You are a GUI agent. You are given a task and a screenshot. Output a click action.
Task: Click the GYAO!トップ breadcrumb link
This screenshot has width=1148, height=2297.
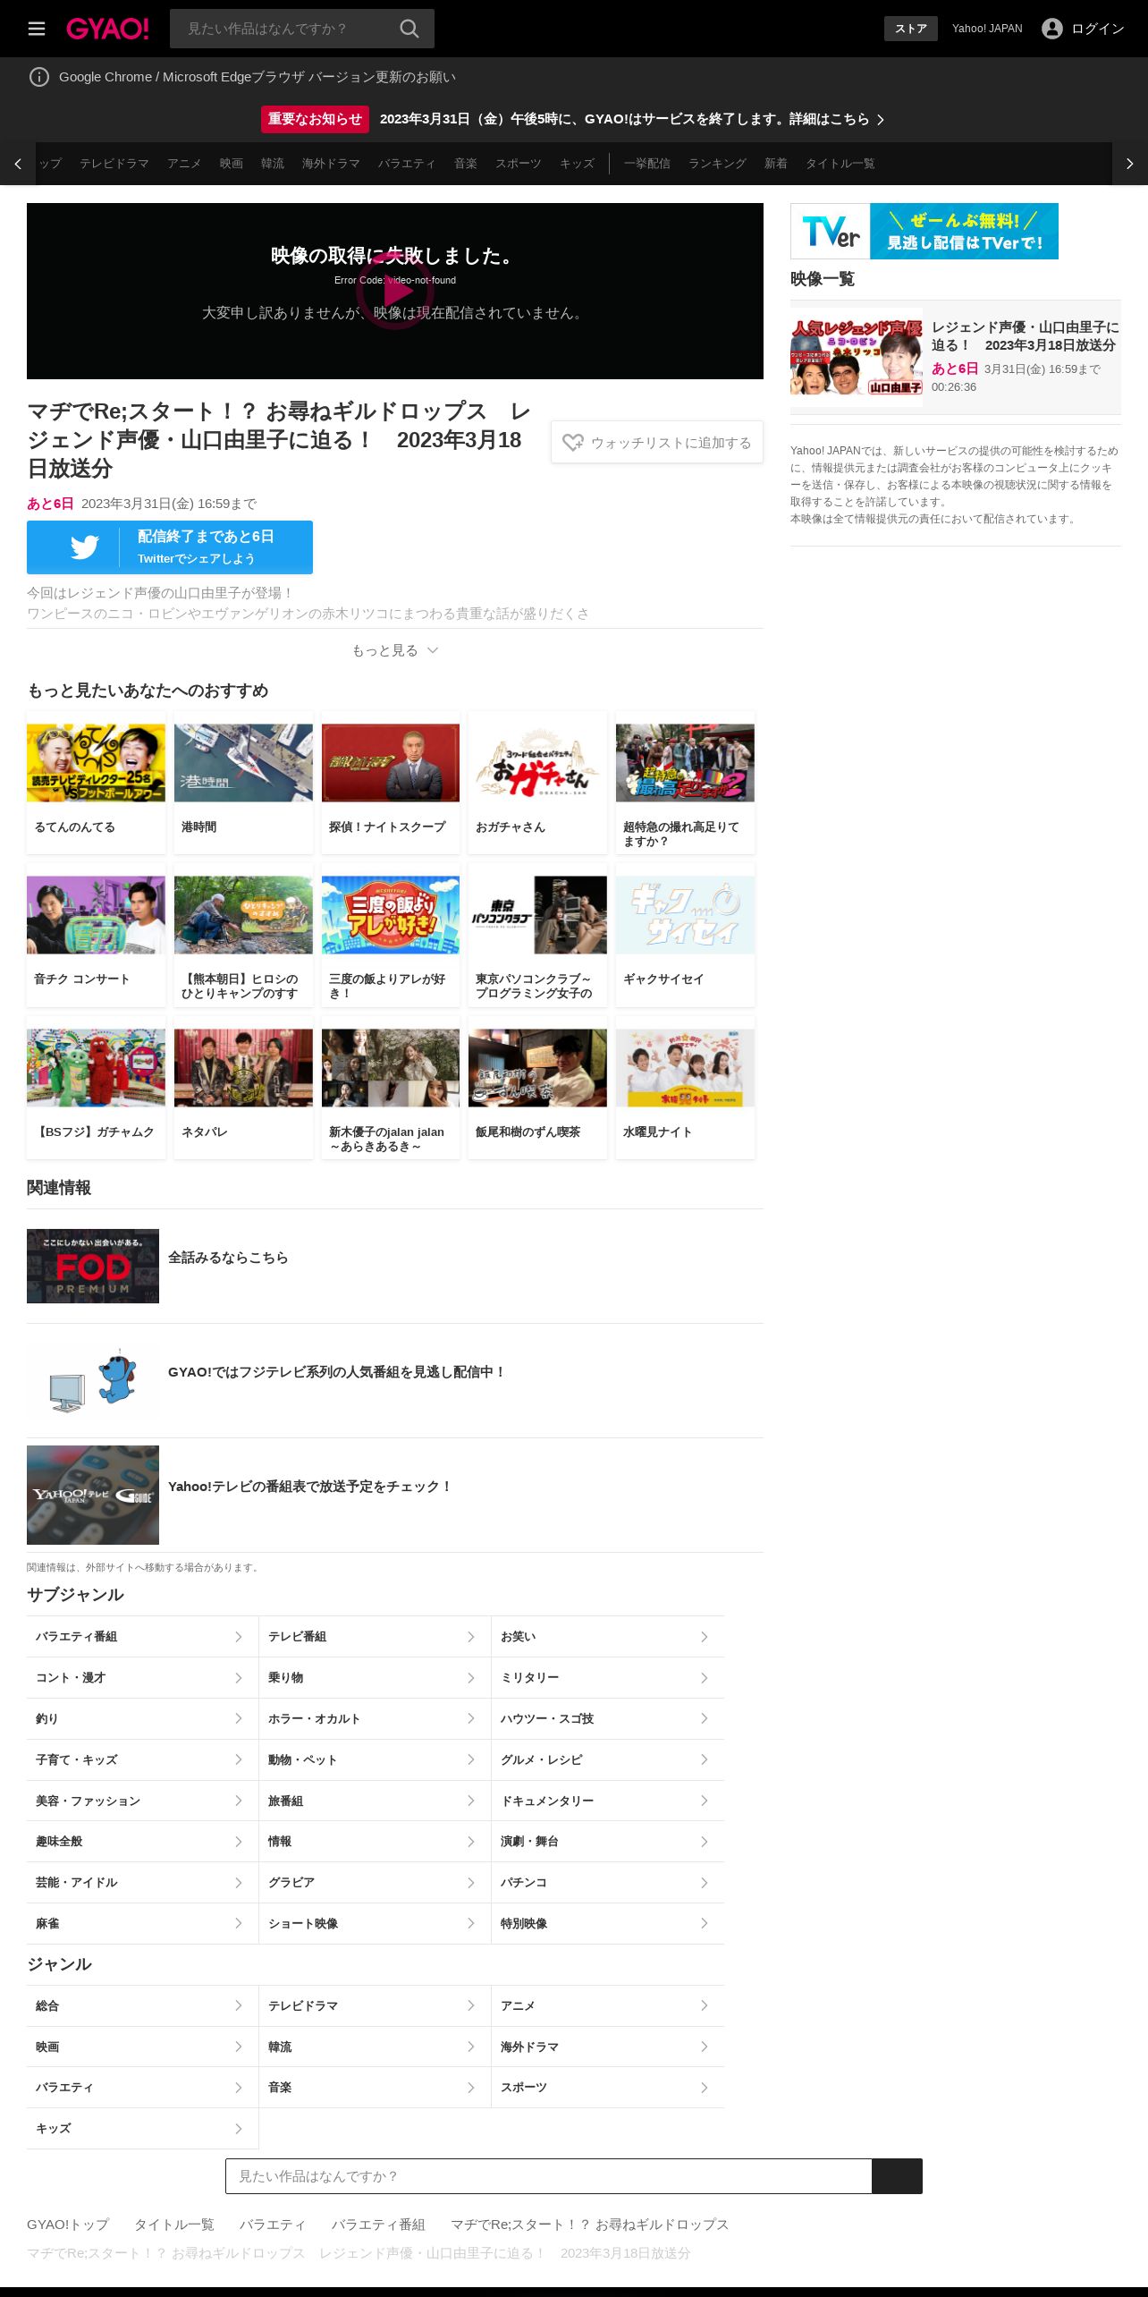68,2225
